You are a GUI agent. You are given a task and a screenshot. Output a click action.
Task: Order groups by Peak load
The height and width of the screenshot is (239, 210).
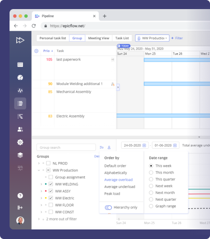point(112,194)
